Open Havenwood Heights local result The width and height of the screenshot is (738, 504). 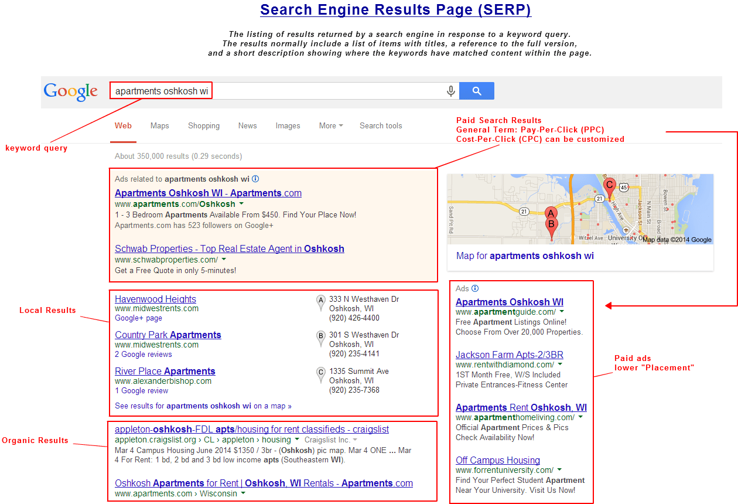pos(155,299)
